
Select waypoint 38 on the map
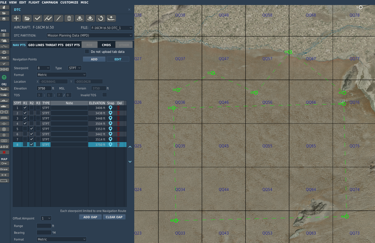[256, 93]
